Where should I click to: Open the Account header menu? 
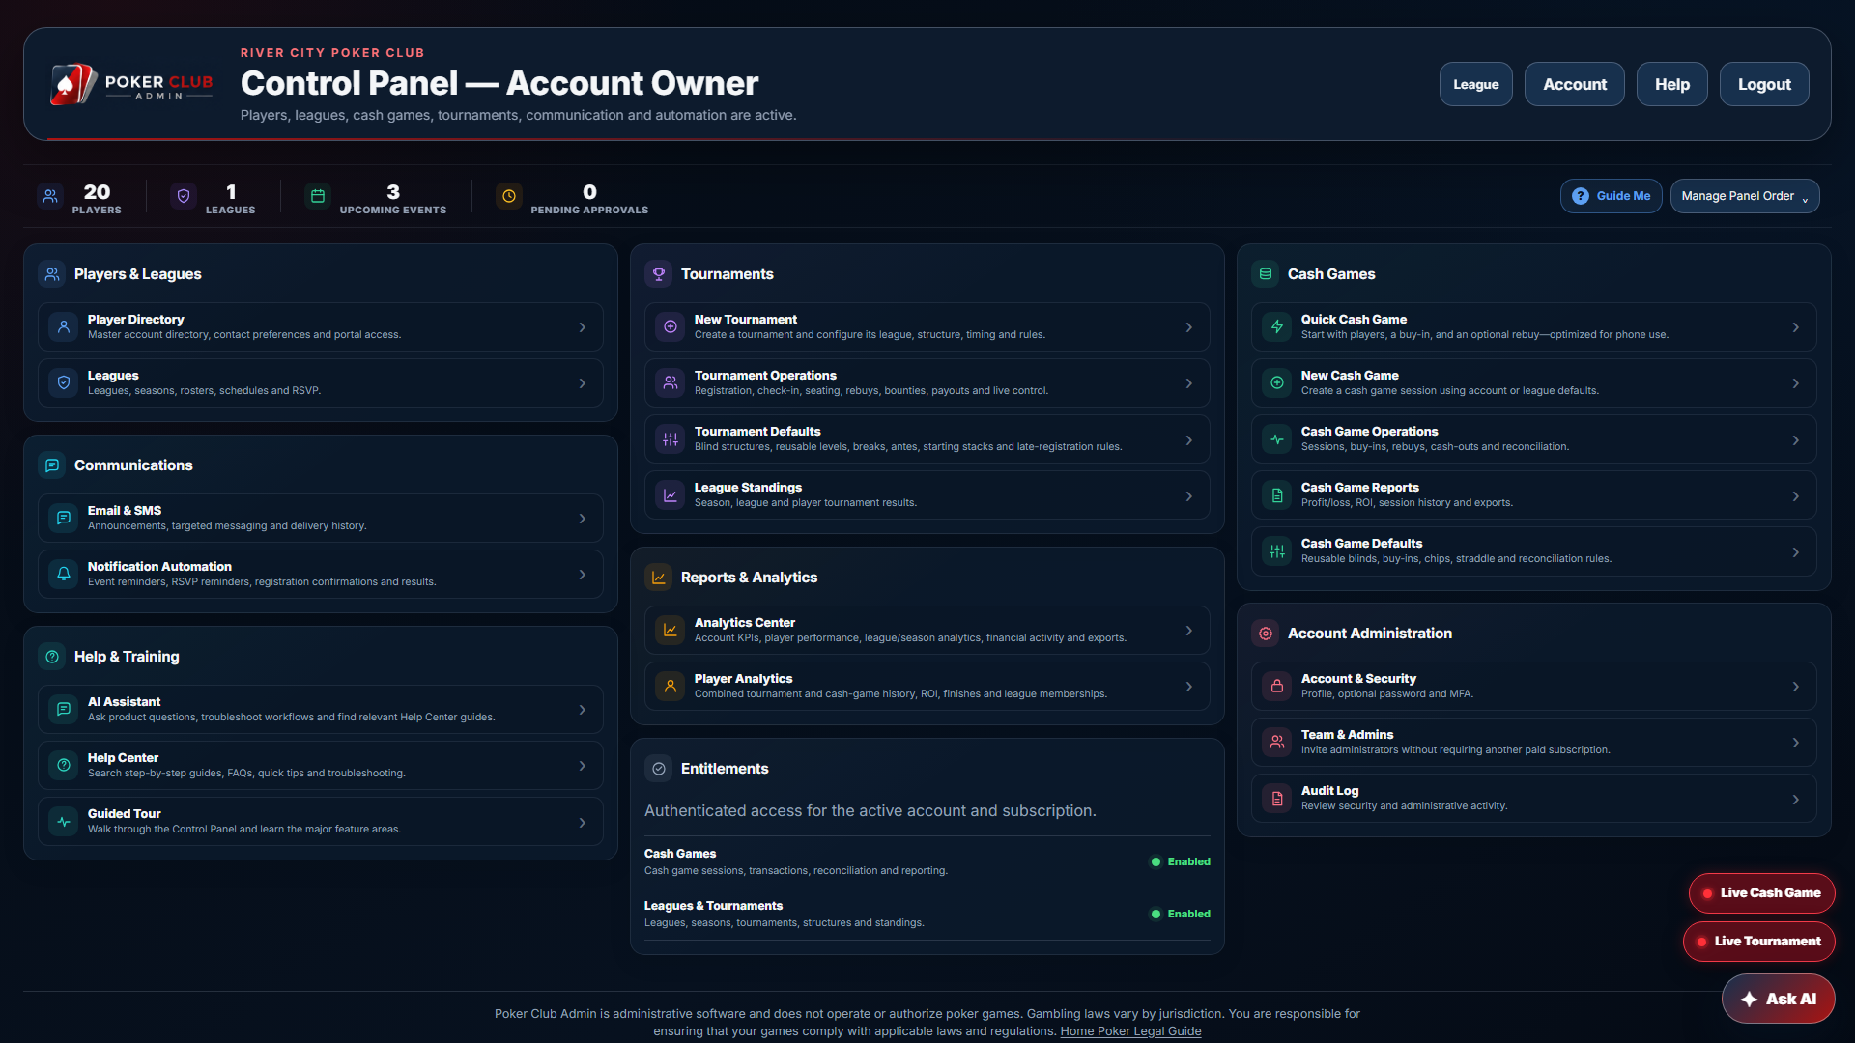coord(1575,85)
